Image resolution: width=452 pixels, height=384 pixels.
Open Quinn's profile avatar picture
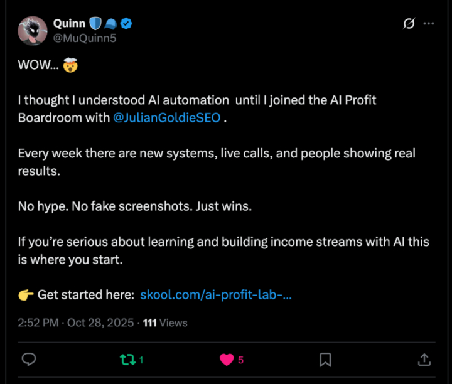[32, 30]
